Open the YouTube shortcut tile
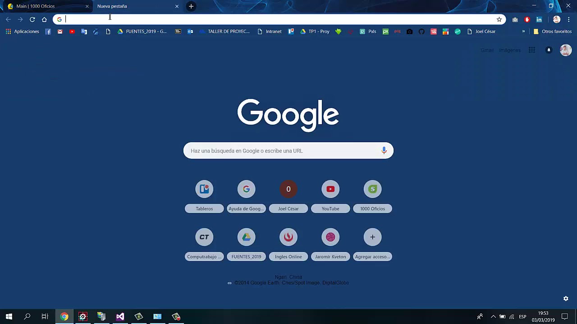Image resolution: width=577 pixels, height=324 pixels. (x=330, y=196)
